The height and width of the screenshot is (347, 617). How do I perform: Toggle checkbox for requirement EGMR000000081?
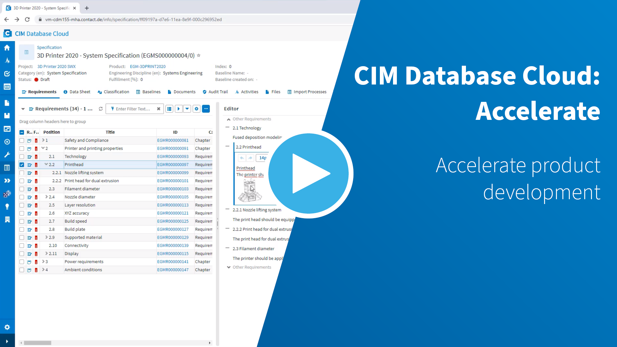pos(21,140)
